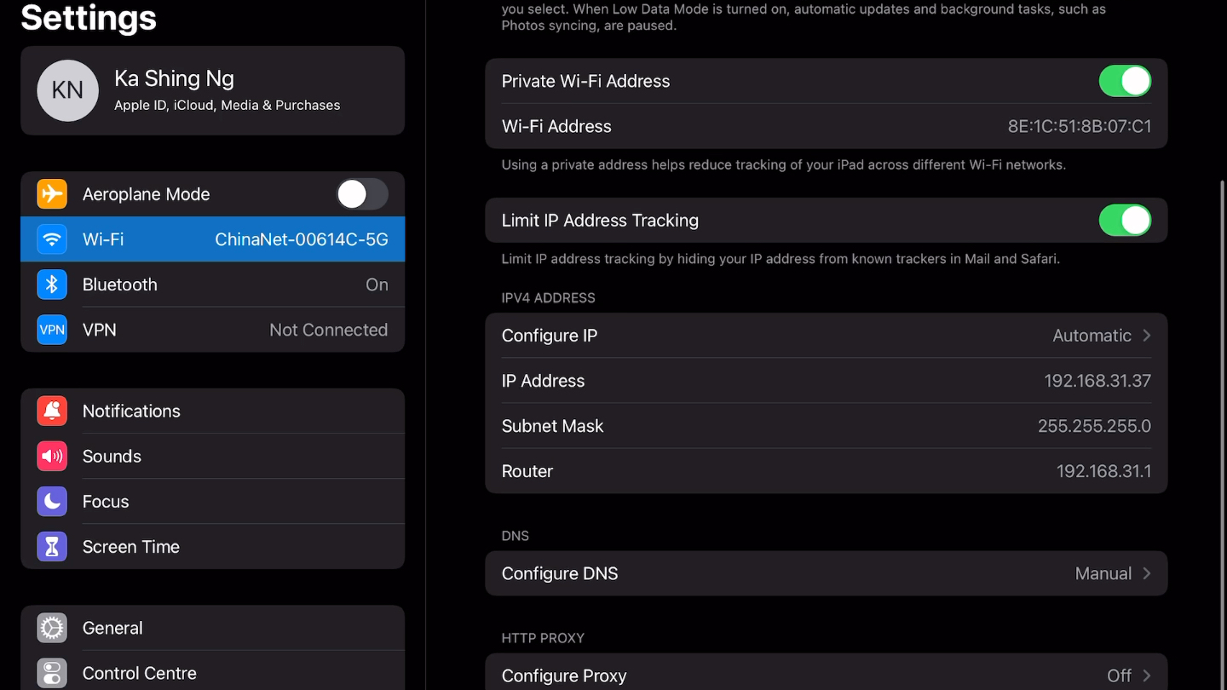Tap the red Notifications bell icon
The image size is (1227, 690).
[52, 411]
